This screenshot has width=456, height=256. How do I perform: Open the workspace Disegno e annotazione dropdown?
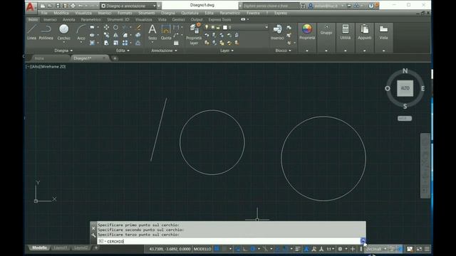[x=128, y=6]
